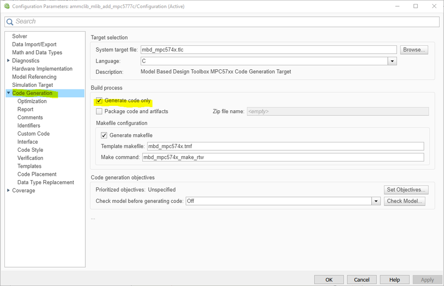Image resolution: width=444 pixels, height=286 pixels.
Task: Click the Check Model button
Action: pyautogui.click(x=404, y=201)
